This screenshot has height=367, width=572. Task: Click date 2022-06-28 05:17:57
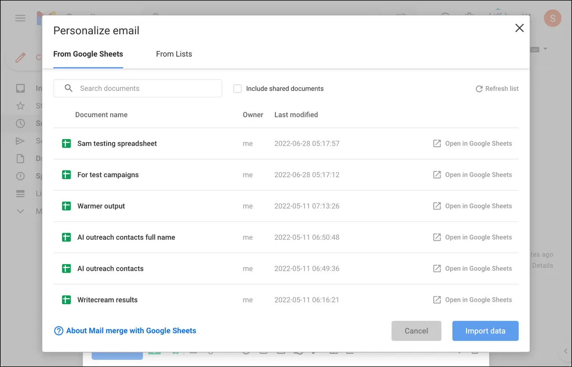[307, 143]
